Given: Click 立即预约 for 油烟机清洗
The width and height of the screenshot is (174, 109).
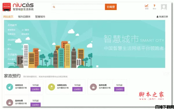Looking at the screenshot, I should point(77,89).
